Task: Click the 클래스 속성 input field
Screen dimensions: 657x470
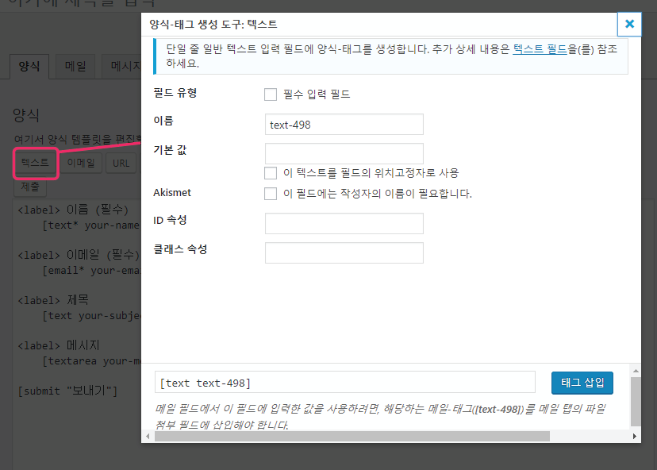Action: (x=344, y=252)
